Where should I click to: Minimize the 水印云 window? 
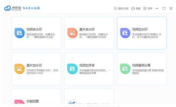157,9
